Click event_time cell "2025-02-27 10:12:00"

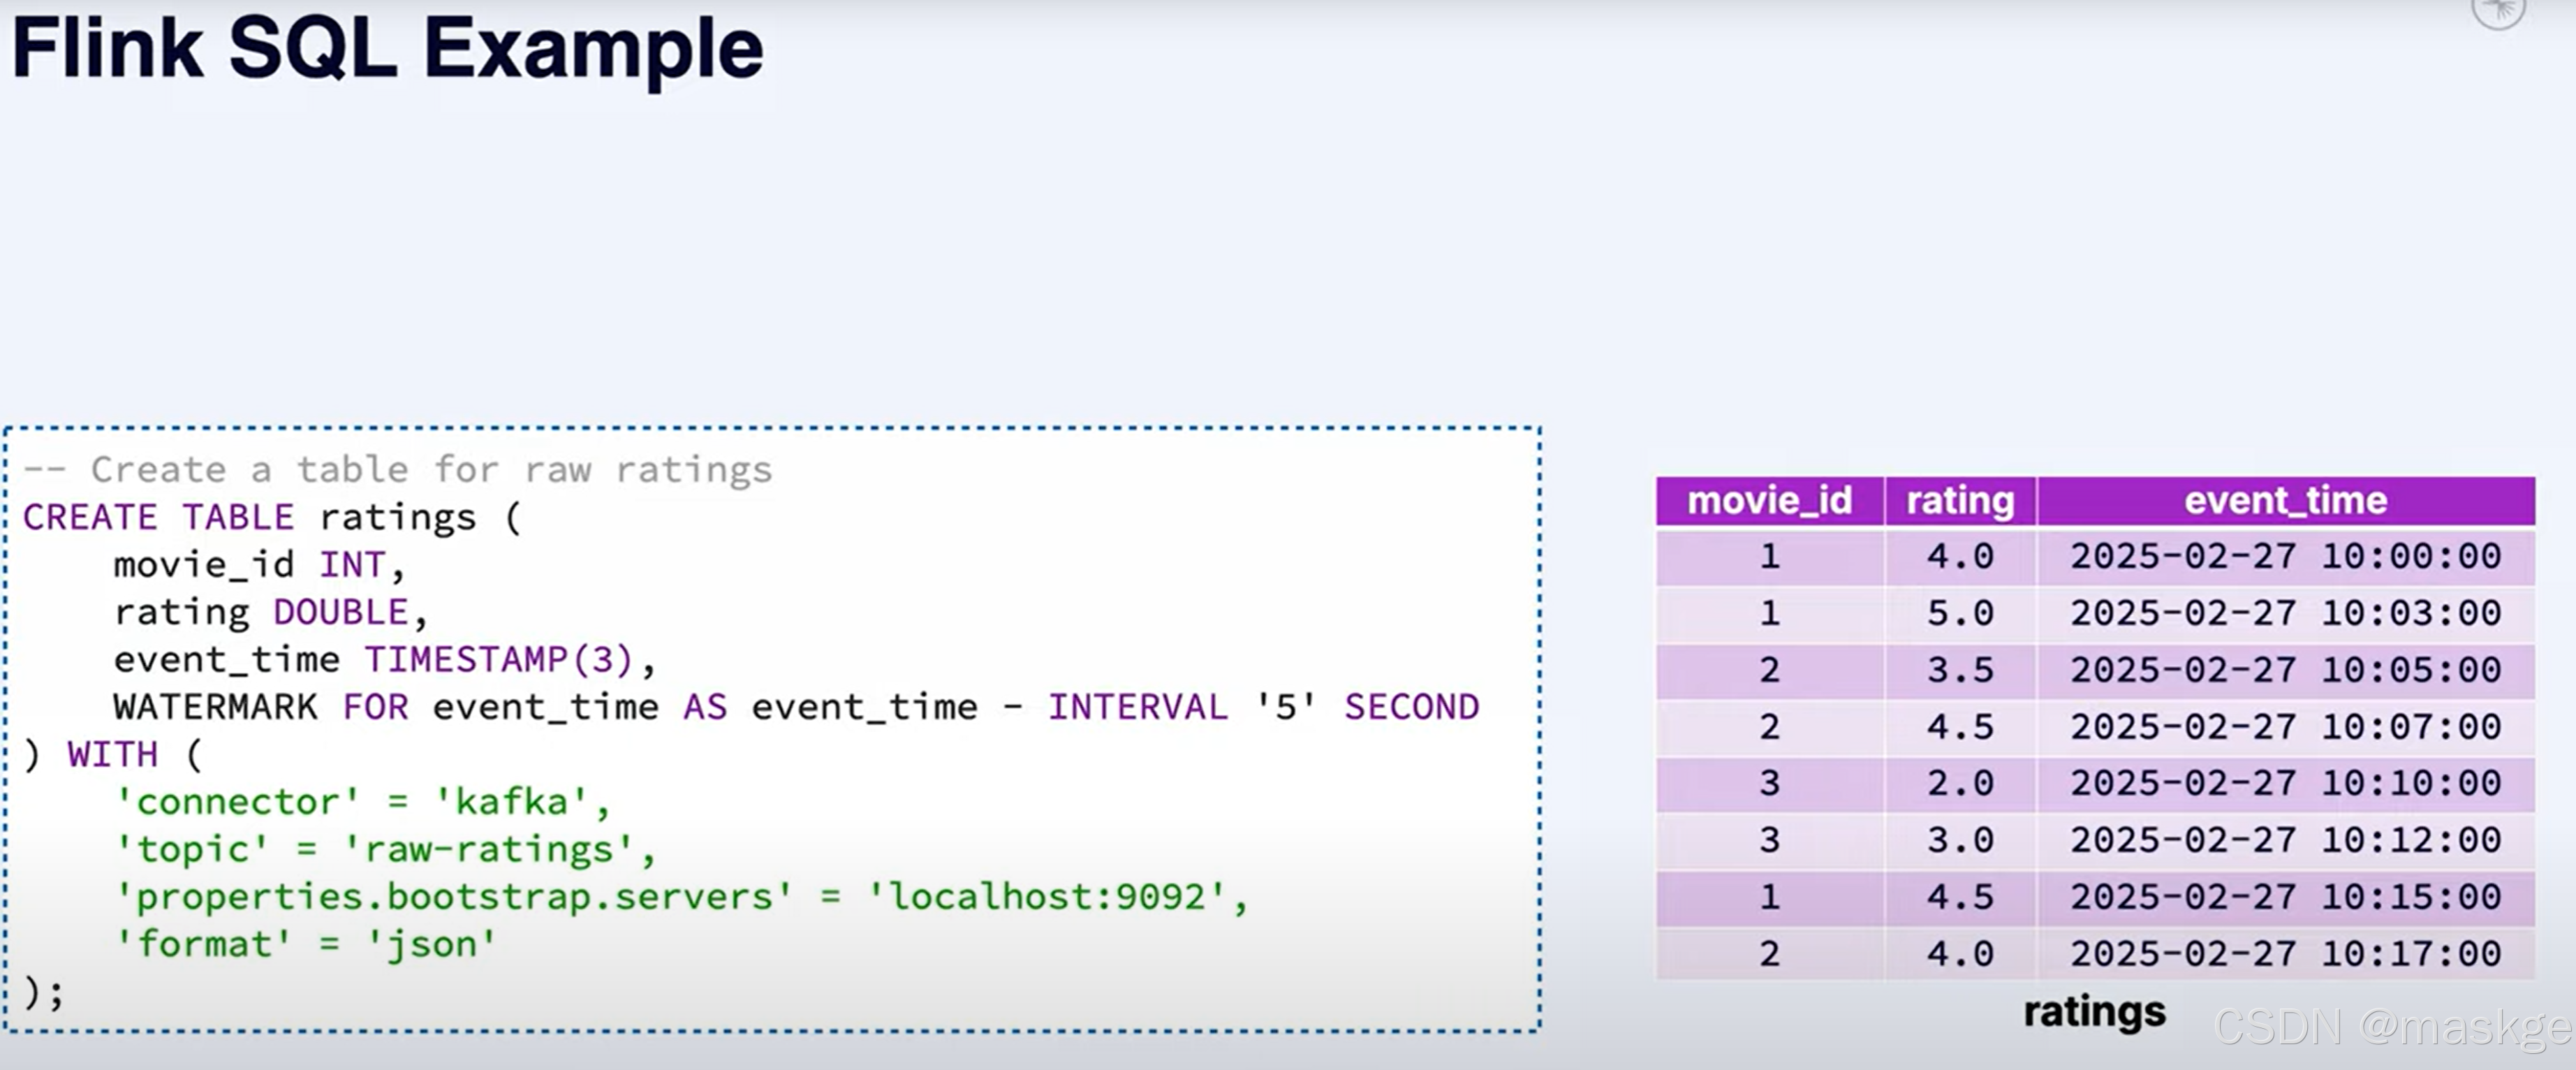click(x=2286, y=840)
